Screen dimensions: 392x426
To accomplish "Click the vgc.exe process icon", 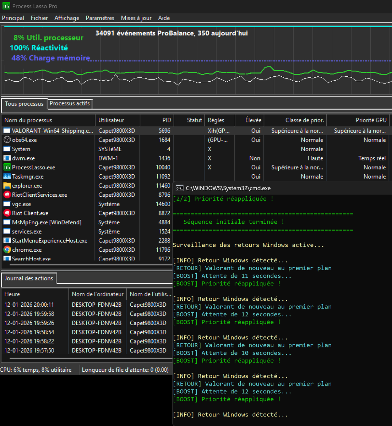I will (x=7, y=204).
